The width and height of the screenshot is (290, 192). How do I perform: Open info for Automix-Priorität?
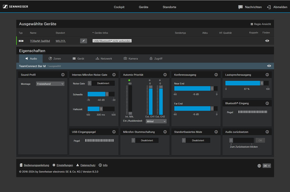(165, 75)
